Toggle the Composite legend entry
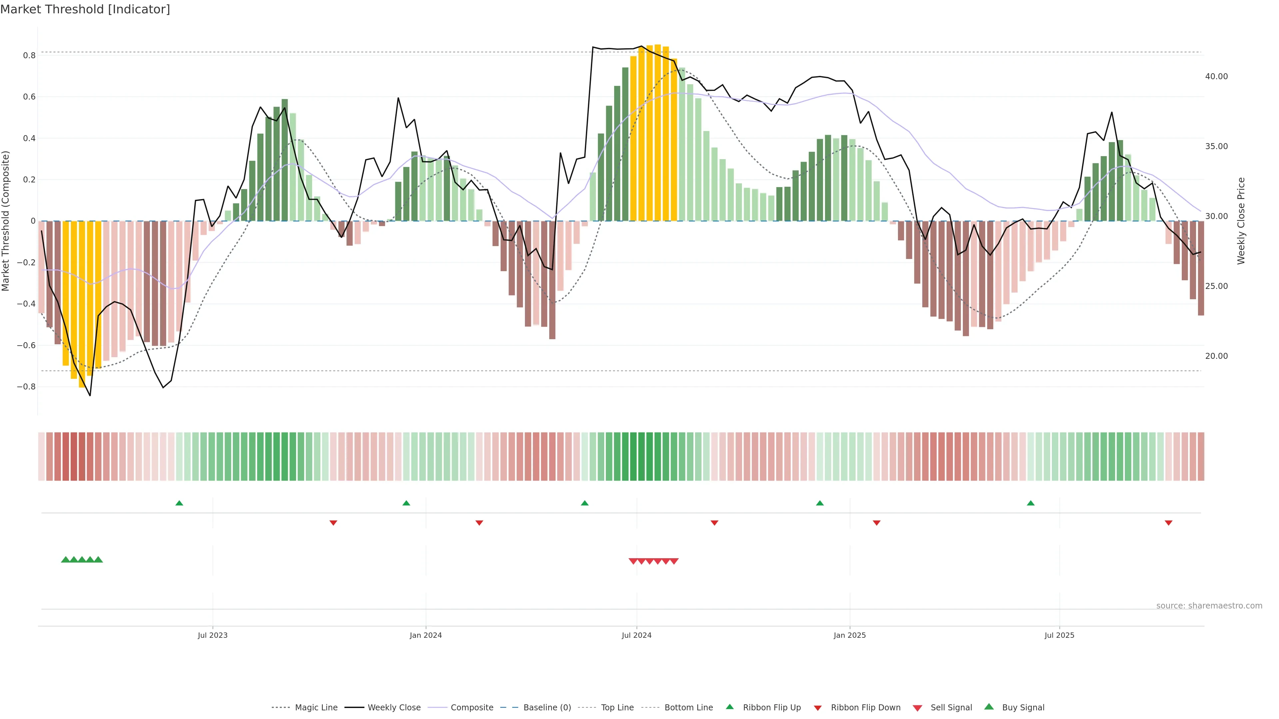This screenshot has width=1279, height=719. [472, 708]
